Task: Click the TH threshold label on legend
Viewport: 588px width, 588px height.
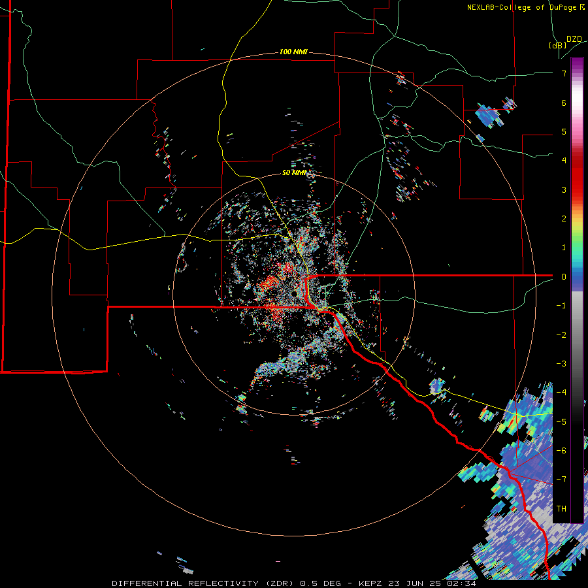Action: click(561, 509)
